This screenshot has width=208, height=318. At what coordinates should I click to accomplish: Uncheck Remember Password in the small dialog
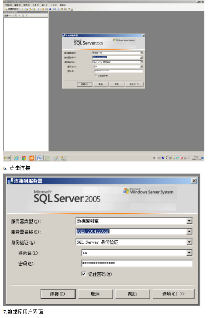click(96, 76)
